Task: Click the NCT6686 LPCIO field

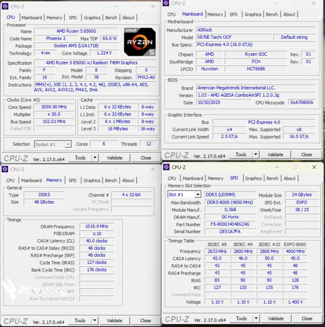Action: (x=256, y=69)
